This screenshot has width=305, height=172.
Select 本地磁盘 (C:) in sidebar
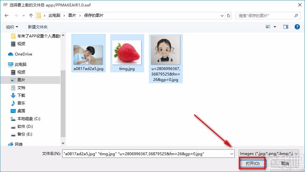point(25,119)
